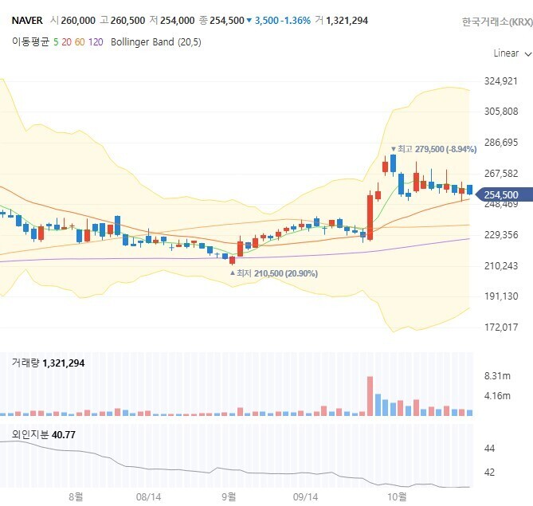
Task: Click the 최저 210,500 low marker
Action: click(274, 273)
